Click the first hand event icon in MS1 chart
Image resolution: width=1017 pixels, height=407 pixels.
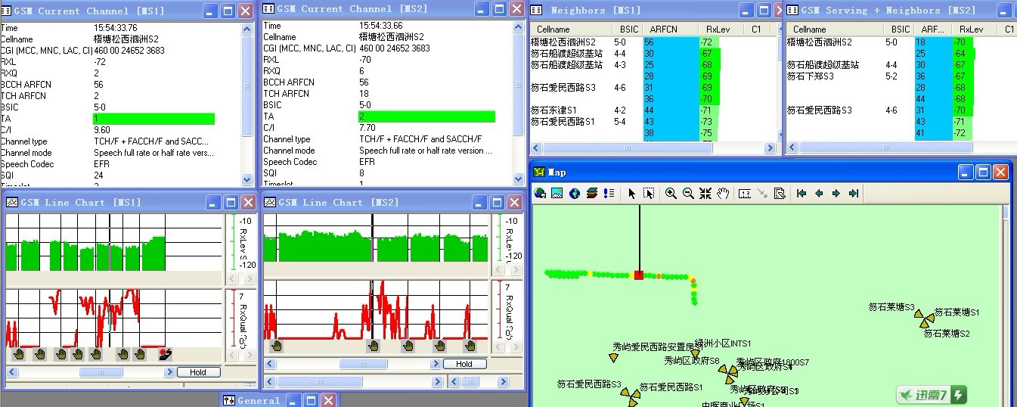pos(19,354)
